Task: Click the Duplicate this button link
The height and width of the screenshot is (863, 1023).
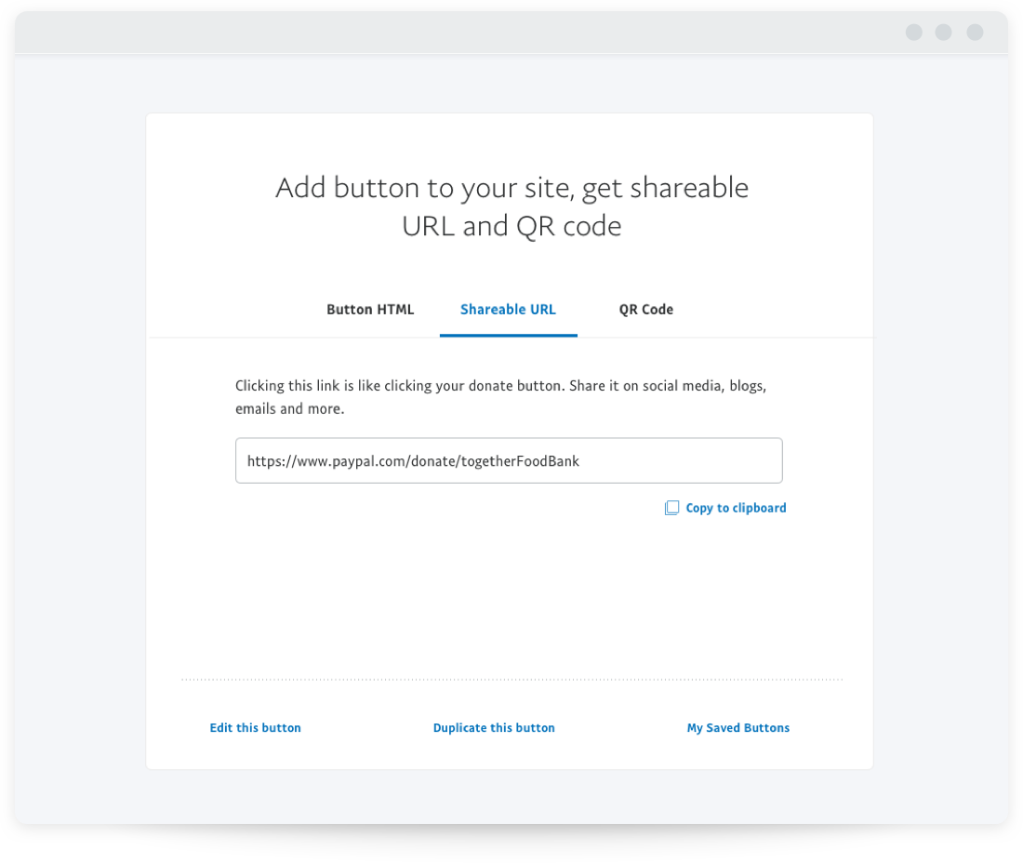Action: [494, 728]
